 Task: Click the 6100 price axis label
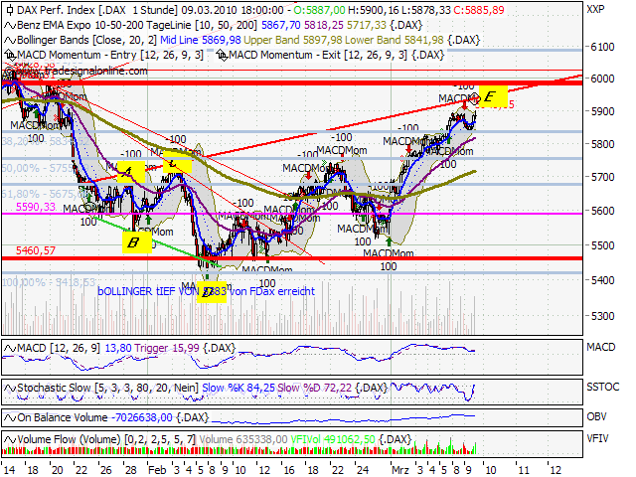click(602, 47)
